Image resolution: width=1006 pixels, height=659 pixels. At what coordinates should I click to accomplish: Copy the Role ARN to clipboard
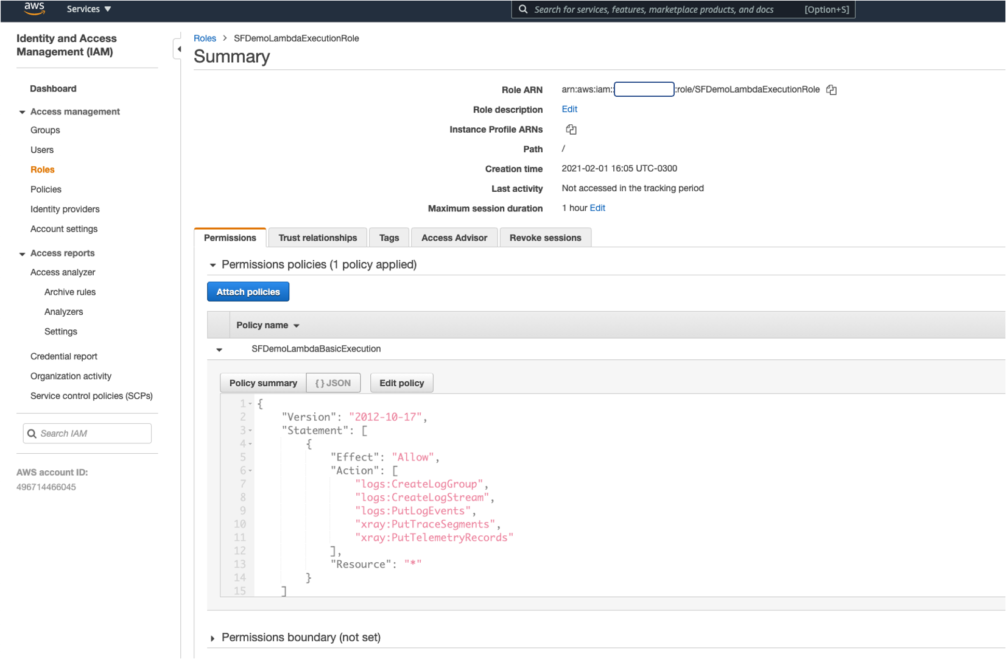pos(831,90)
